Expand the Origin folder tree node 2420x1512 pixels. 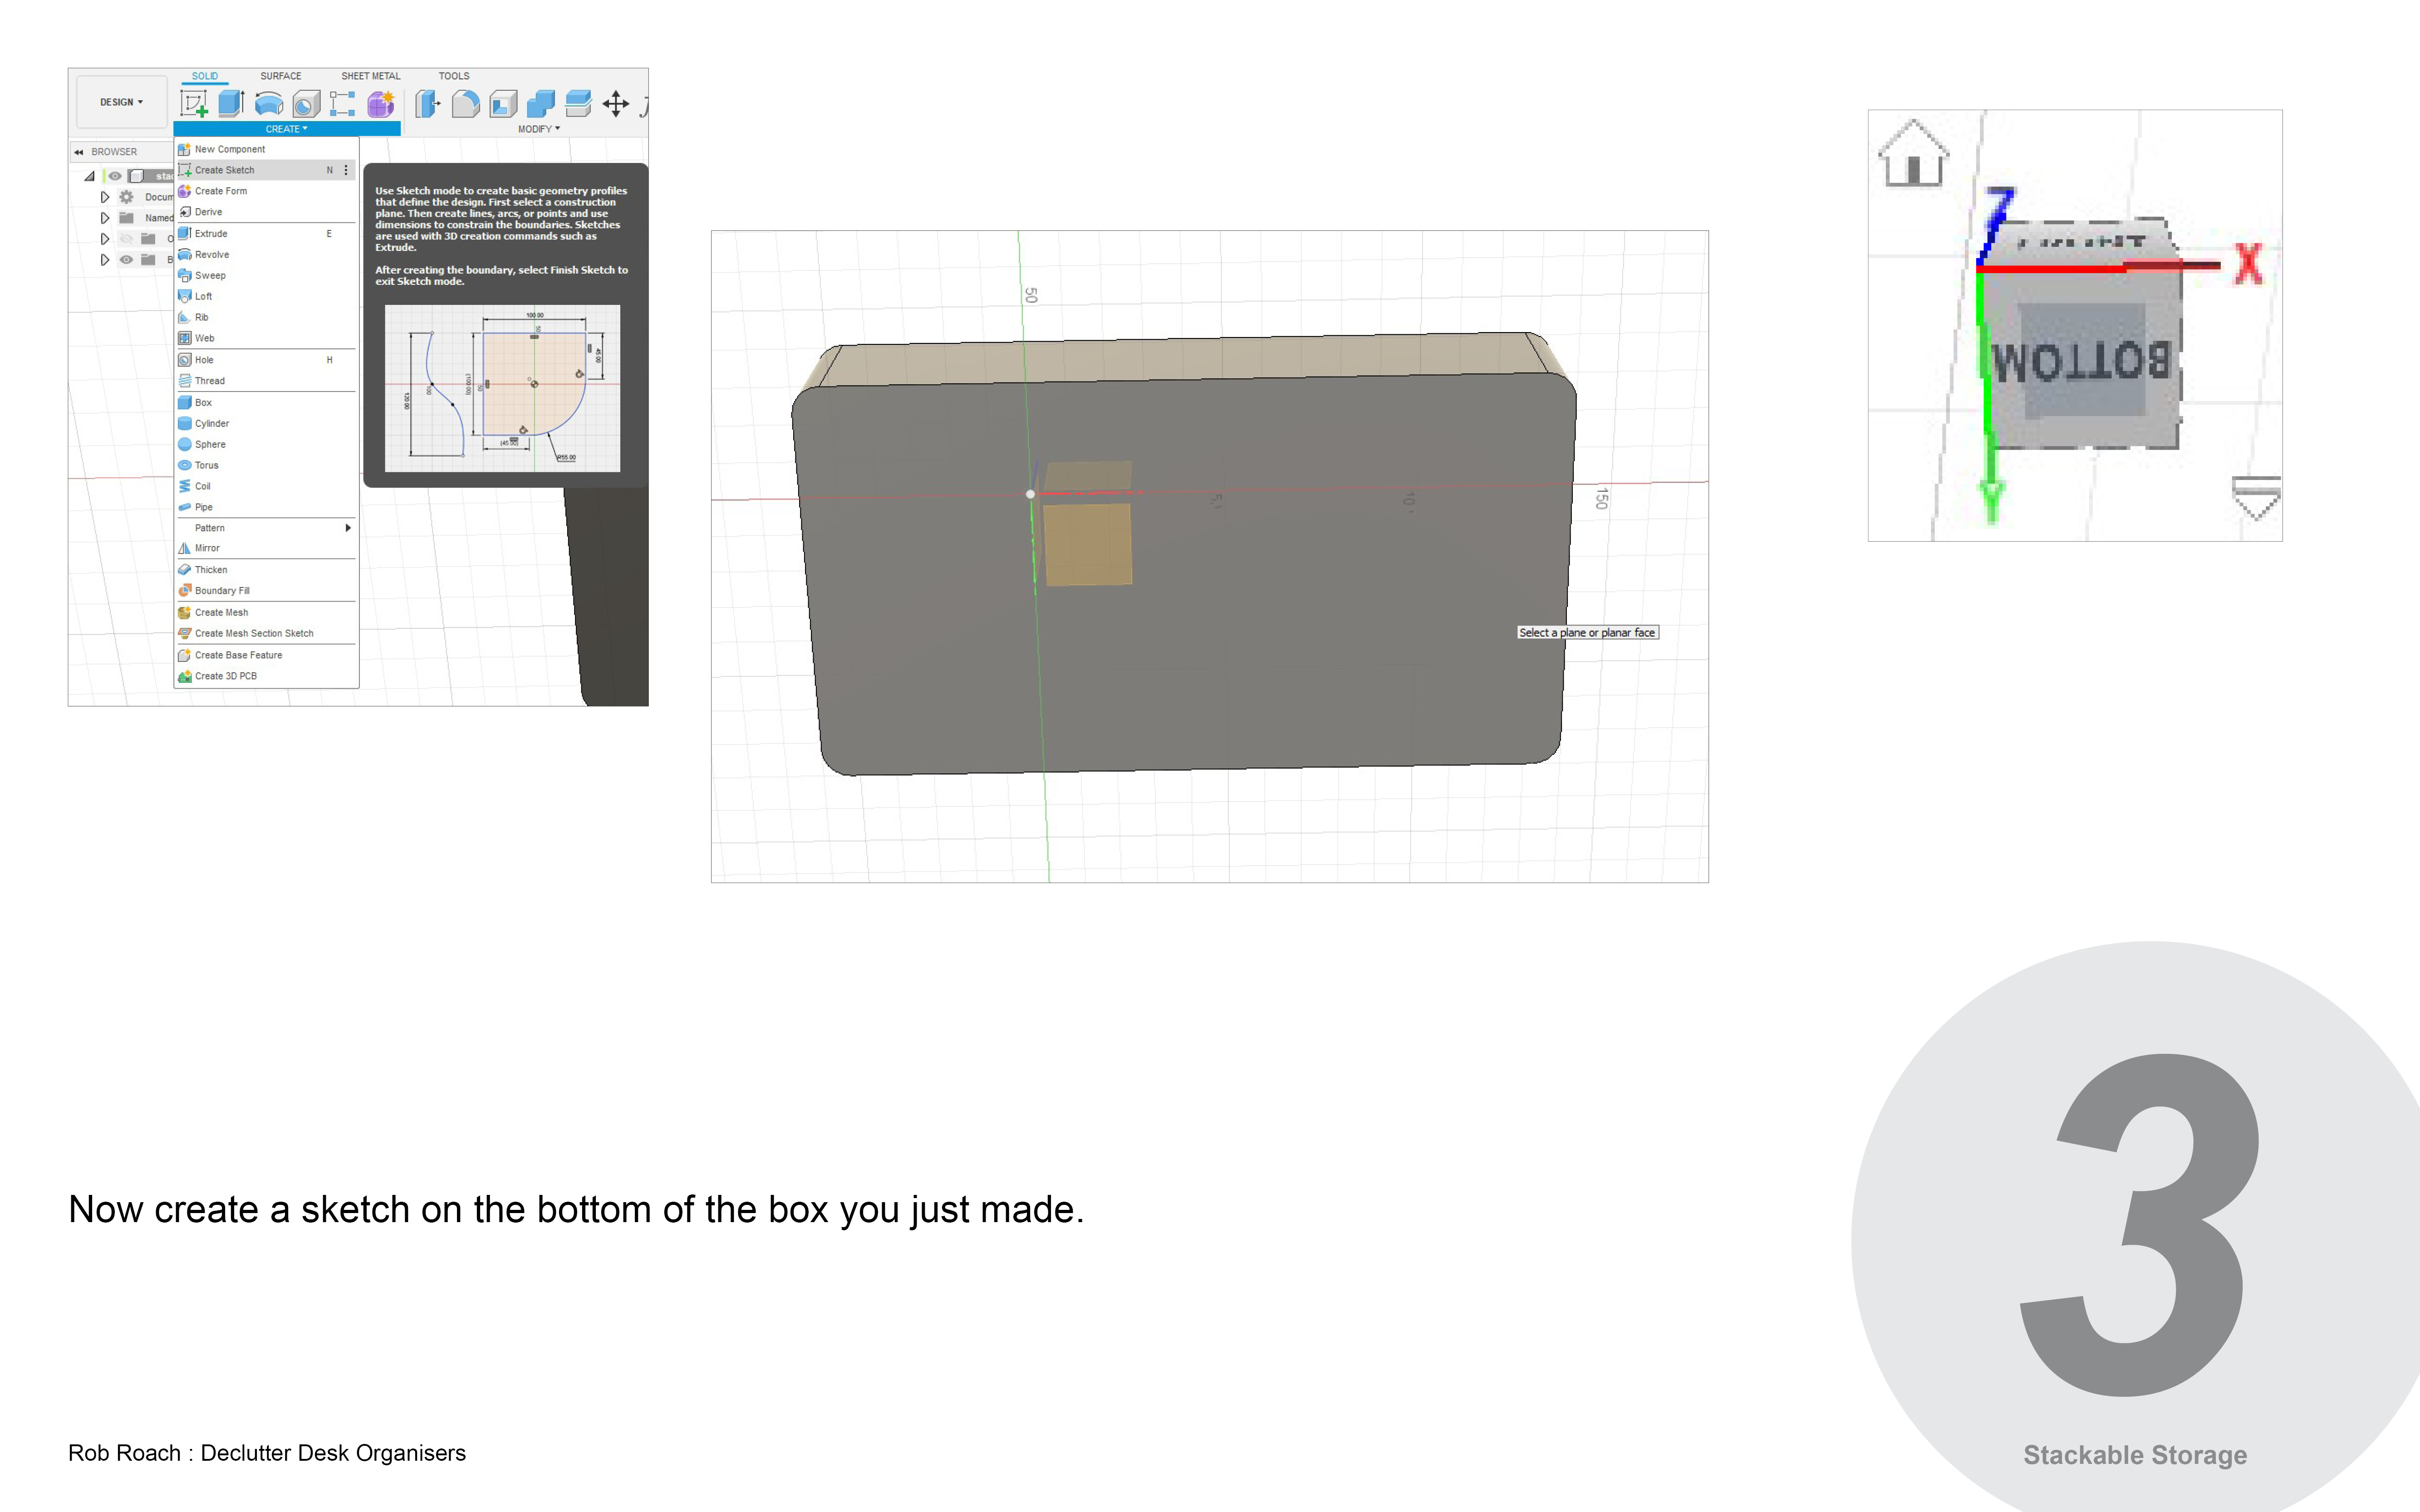[104, 239]
